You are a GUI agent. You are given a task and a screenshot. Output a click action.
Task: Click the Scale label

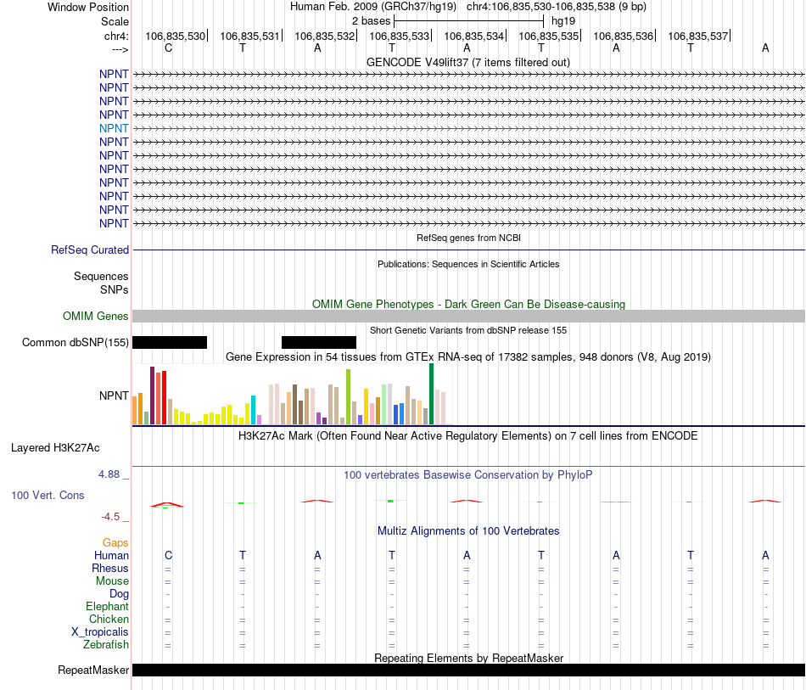115,21
